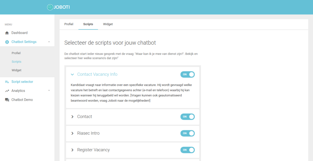Collapse Chatbot Settings with the arrow
Viewport: 313px width, 161px height.
[49, 42]
